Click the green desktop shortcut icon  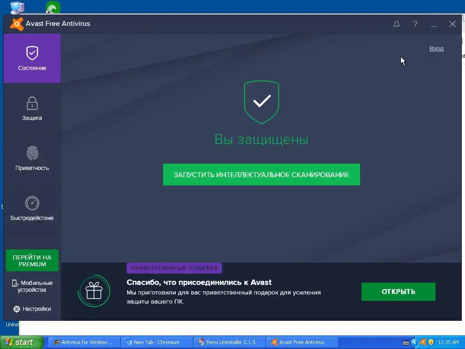click(53, 7)
